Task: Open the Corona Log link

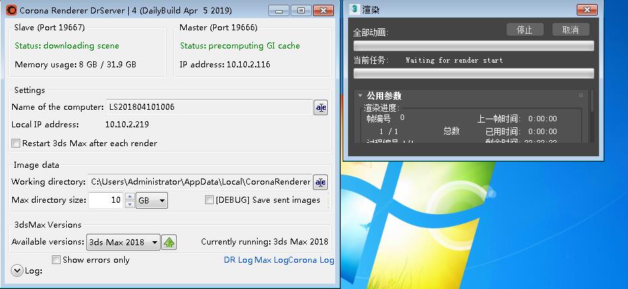Action: pyautogui.click(x=311, y=260)
